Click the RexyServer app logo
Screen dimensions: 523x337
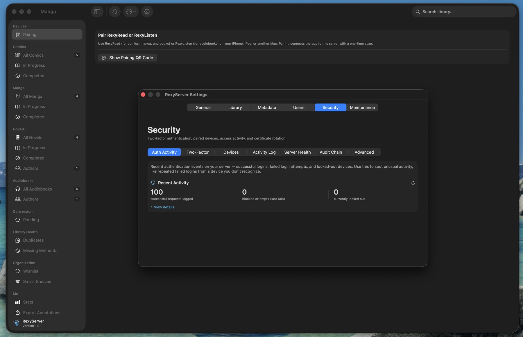pyautogui.click(x=16, y=323)
